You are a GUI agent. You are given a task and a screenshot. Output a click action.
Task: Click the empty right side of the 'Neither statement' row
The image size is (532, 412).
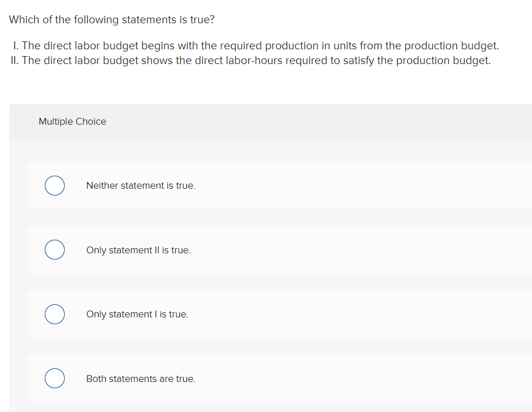click(x=397, y=186)
